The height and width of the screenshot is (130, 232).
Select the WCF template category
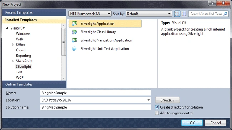pyautogui.click(x=20, y=77)
